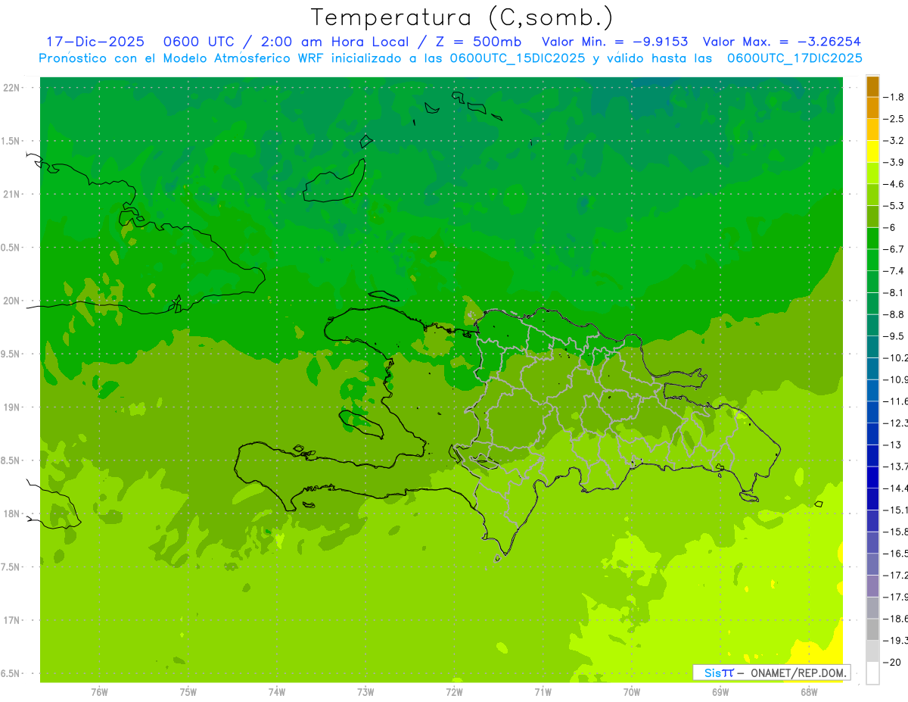The image size is (908, 702).
Task: Click the "Z = 500mb" level label
Action: tap(477, 42)
